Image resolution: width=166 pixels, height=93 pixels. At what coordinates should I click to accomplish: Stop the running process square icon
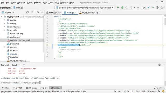point(138,7)
